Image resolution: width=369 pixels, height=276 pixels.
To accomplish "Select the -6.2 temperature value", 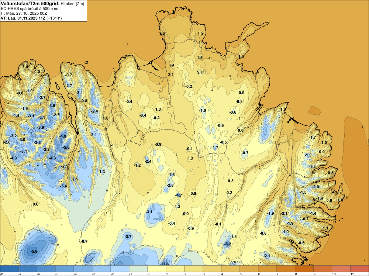I will 228,244.
